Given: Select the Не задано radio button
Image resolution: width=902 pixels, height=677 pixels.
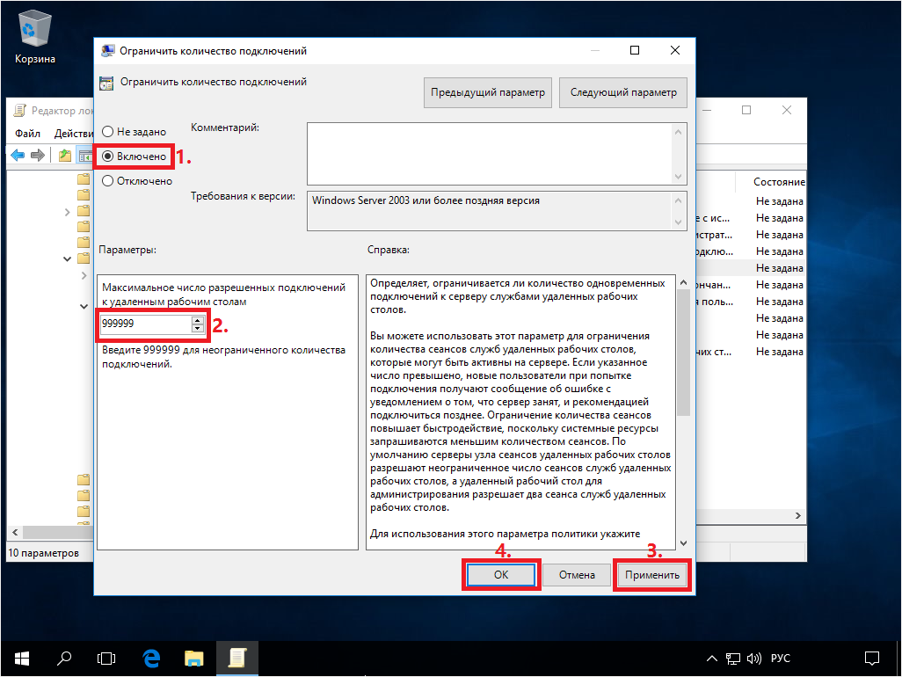Looking at the screenshot, I should (x=134, y=132).
